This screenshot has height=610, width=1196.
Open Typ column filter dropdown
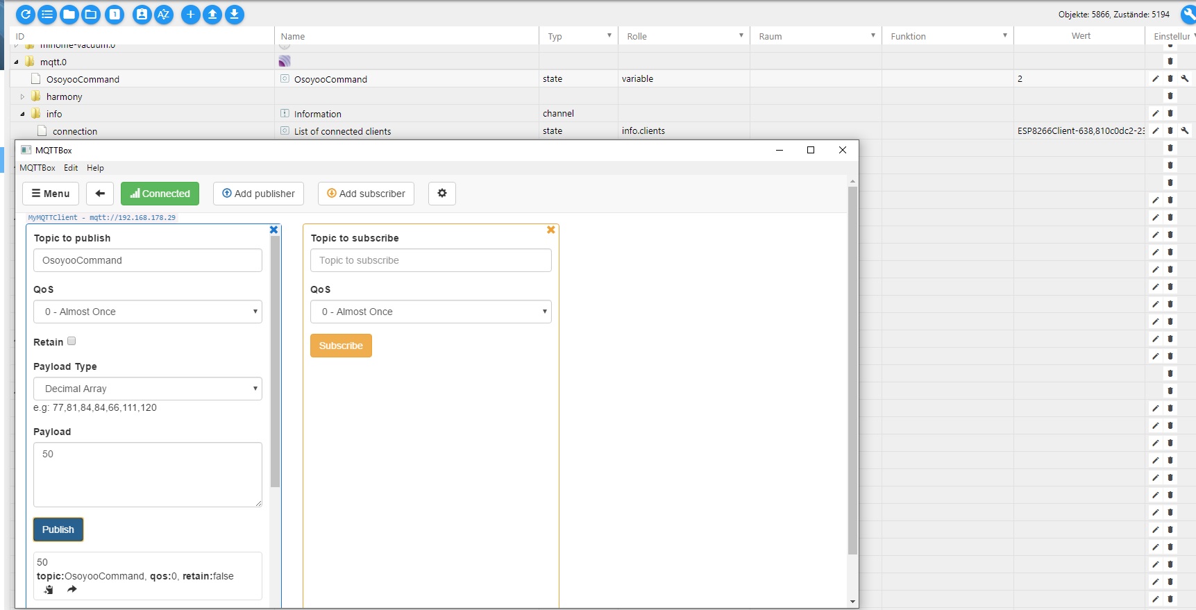coord(609,35)
